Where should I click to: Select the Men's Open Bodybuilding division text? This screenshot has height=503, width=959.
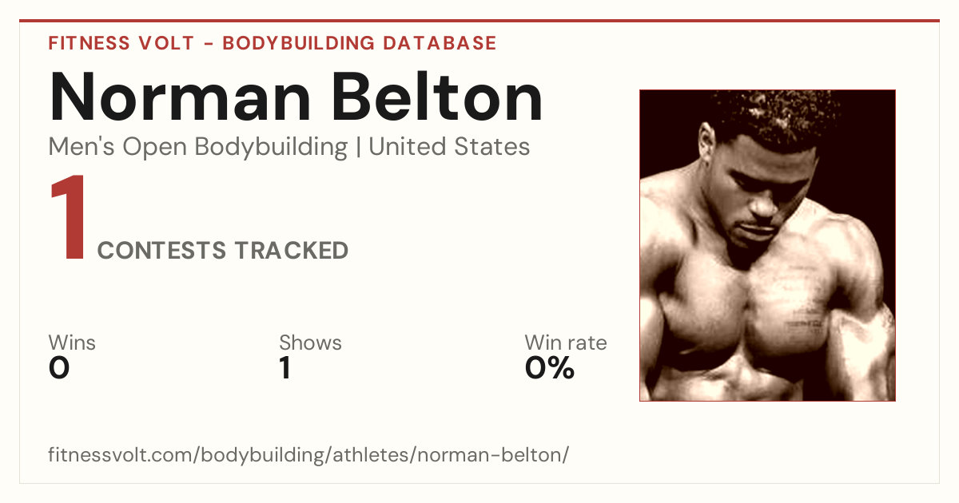(198, 147)
